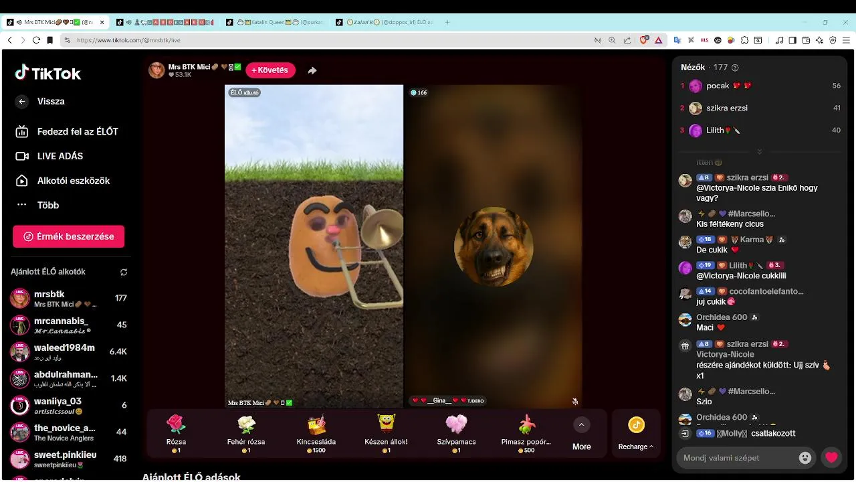Image resolution: width=856 pixels, height=482 pixels.
Task: Click browser share page icon
Action: coord(627,40)
